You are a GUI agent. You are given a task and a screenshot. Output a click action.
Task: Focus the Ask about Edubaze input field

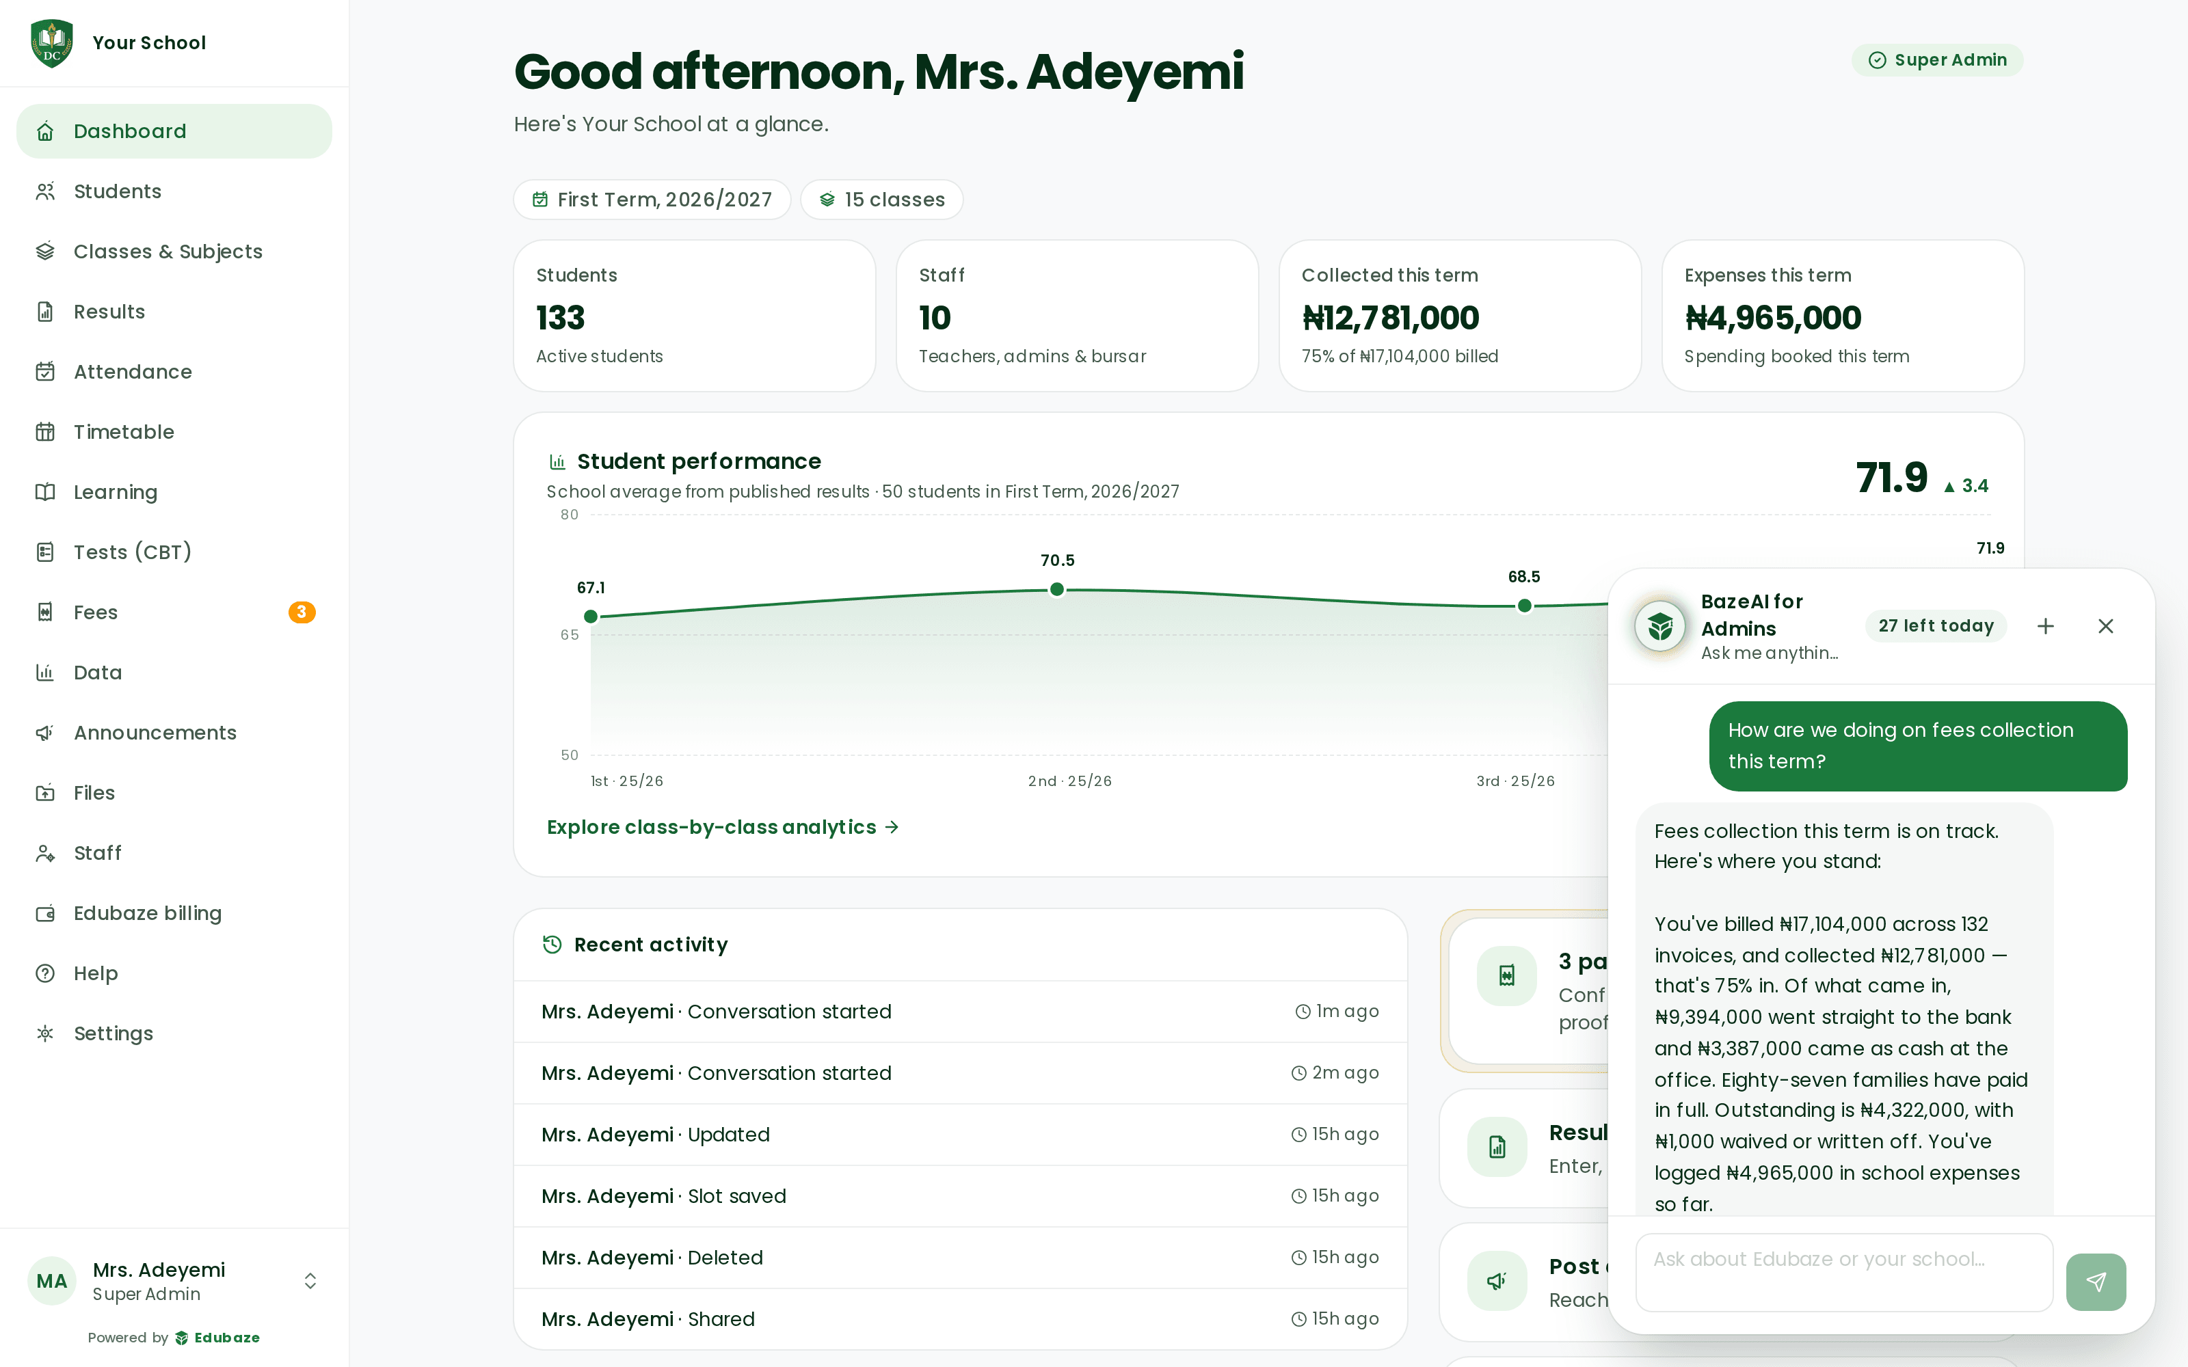click(x=1845, y=1272)
